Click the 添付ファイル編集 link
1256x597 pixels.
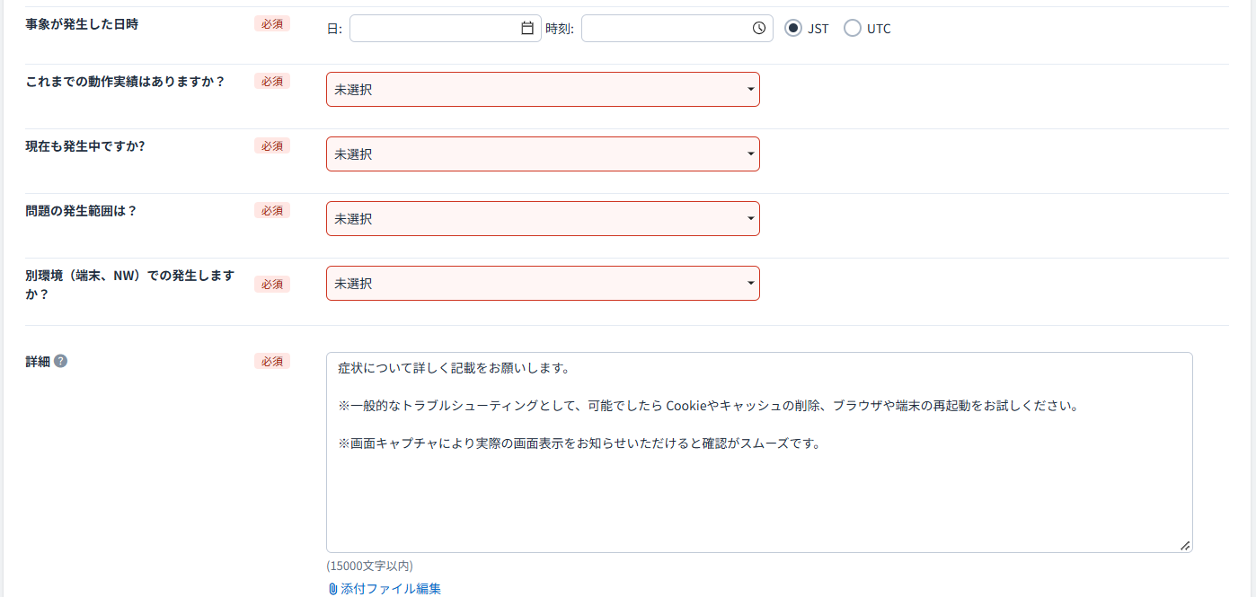391,589
